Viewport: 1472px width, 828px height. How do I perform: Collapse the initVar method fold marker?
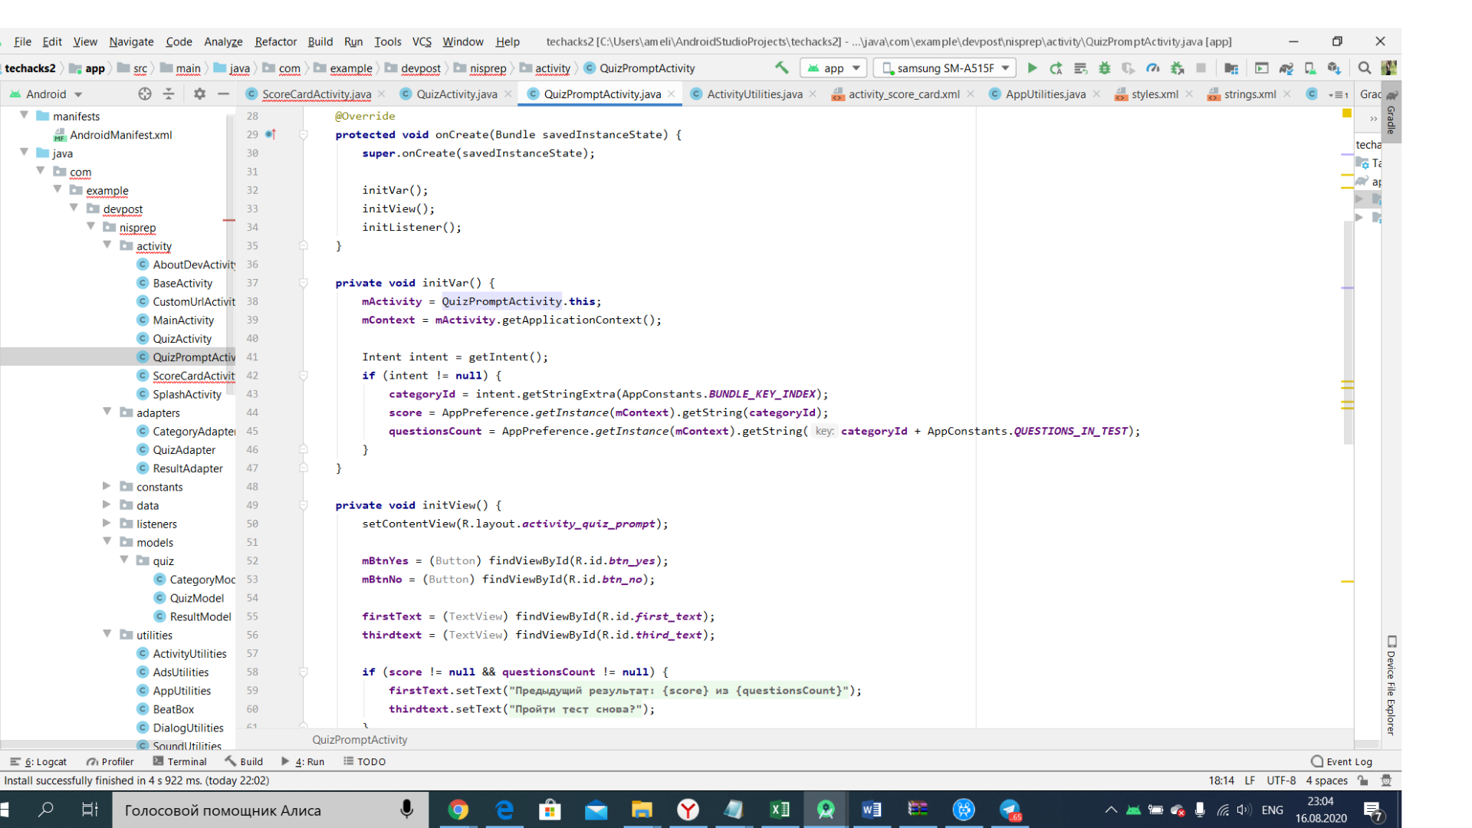pyautogui.click(x=304, y=283)
